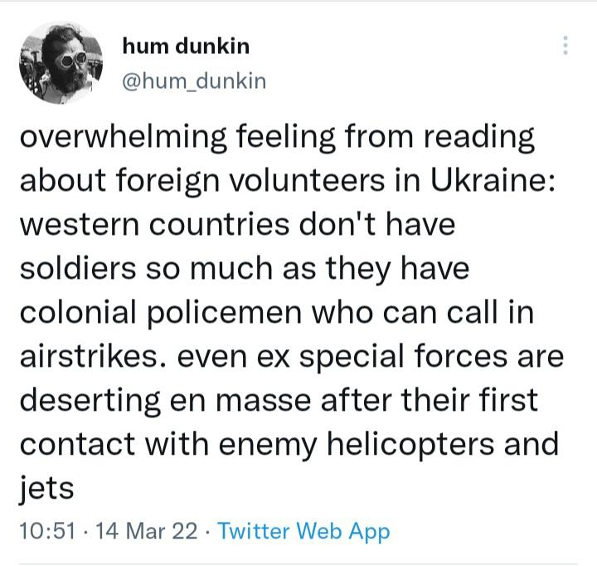The height and width of the screenshot is (566, 597).
Task: Click the Twitter Web App source link
Action: [303, 531]
